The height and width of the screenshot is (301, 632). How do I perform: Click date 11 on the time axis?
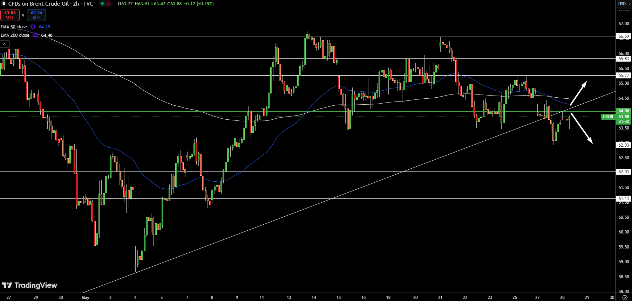261,297
